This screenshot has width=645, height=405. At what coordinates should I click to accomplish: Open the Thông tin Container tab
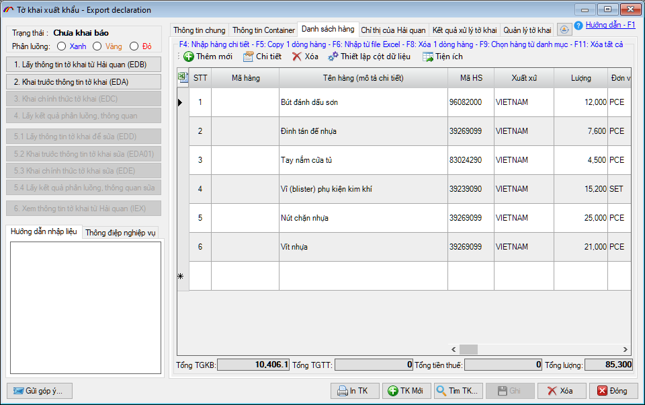(x=263, y=30)
